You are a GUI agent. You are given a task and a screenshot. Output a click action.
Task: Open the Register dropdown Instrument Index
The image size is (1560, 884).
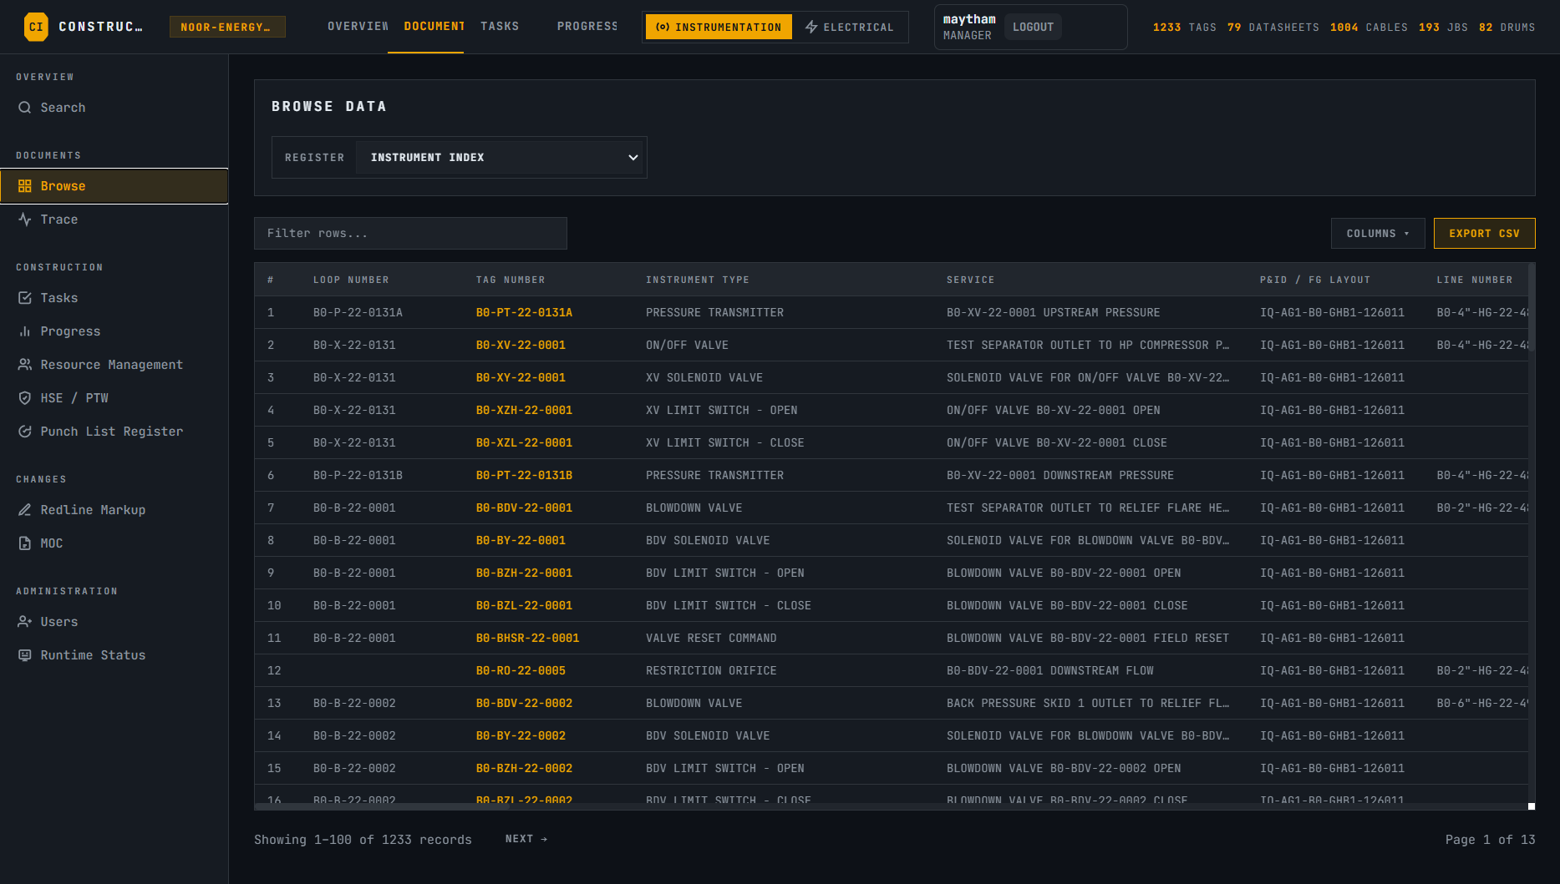pyautogui.click(x=499, y=158)
